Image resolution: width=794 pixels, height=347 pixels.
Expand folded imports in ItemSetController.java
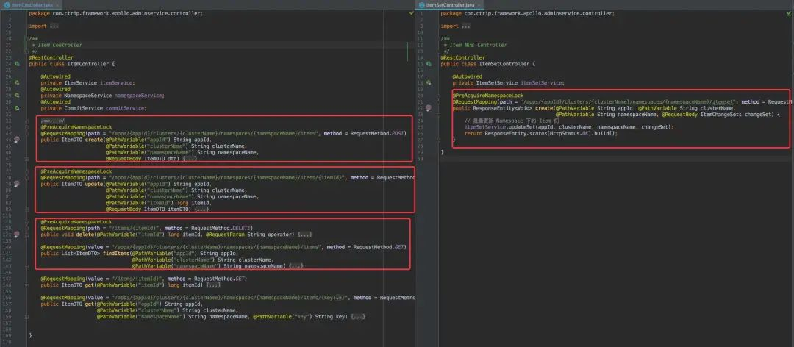click(466, 26)
